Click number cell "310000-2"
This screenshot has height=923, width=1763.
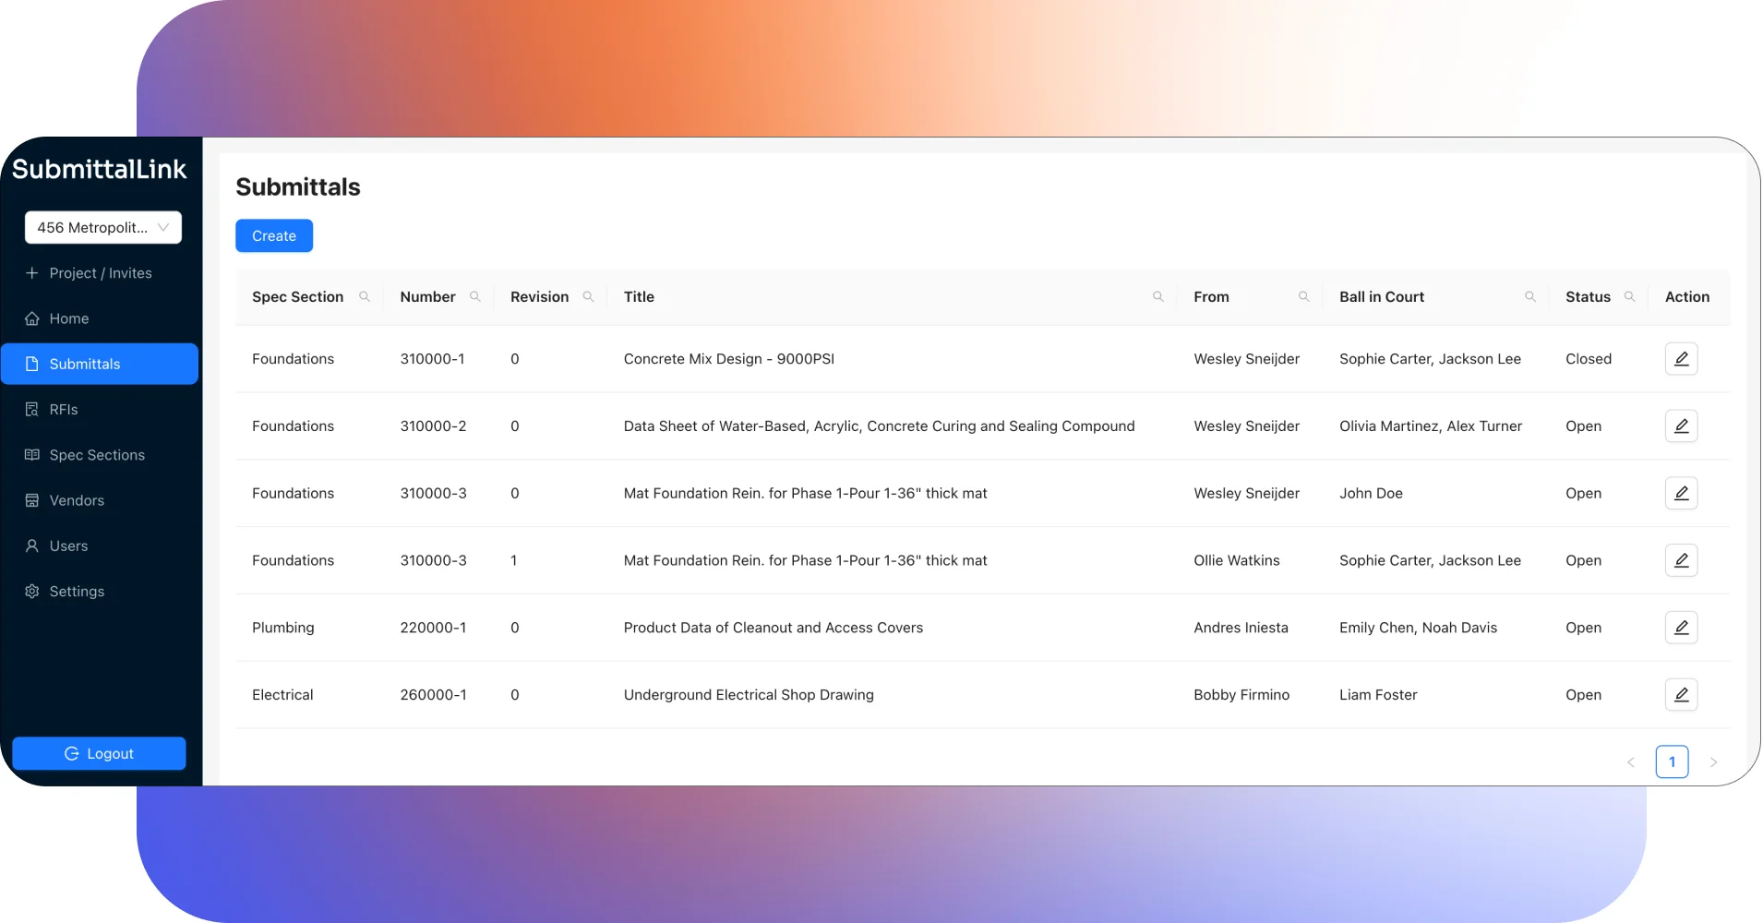click(433, 426)
